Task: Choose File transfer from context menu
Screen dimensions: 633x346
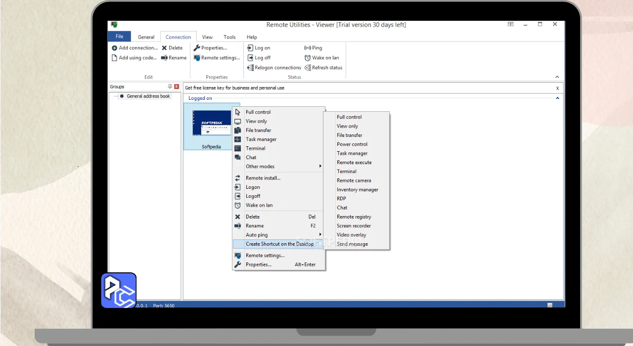Action: pos(258,130)
